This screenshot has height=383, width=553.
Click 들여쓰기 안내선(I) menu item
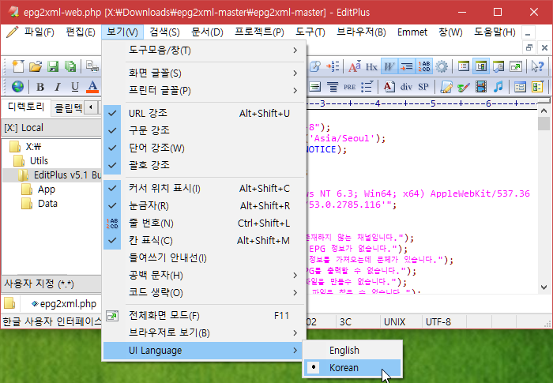pyautogui.click(x=205, y=257)
